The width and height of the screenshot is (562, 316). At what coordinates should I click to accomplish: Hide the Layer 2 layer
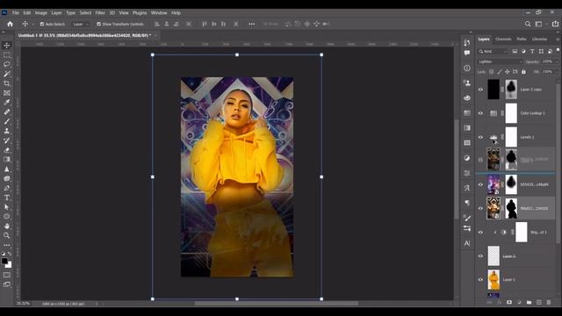[x=480, y=255]
